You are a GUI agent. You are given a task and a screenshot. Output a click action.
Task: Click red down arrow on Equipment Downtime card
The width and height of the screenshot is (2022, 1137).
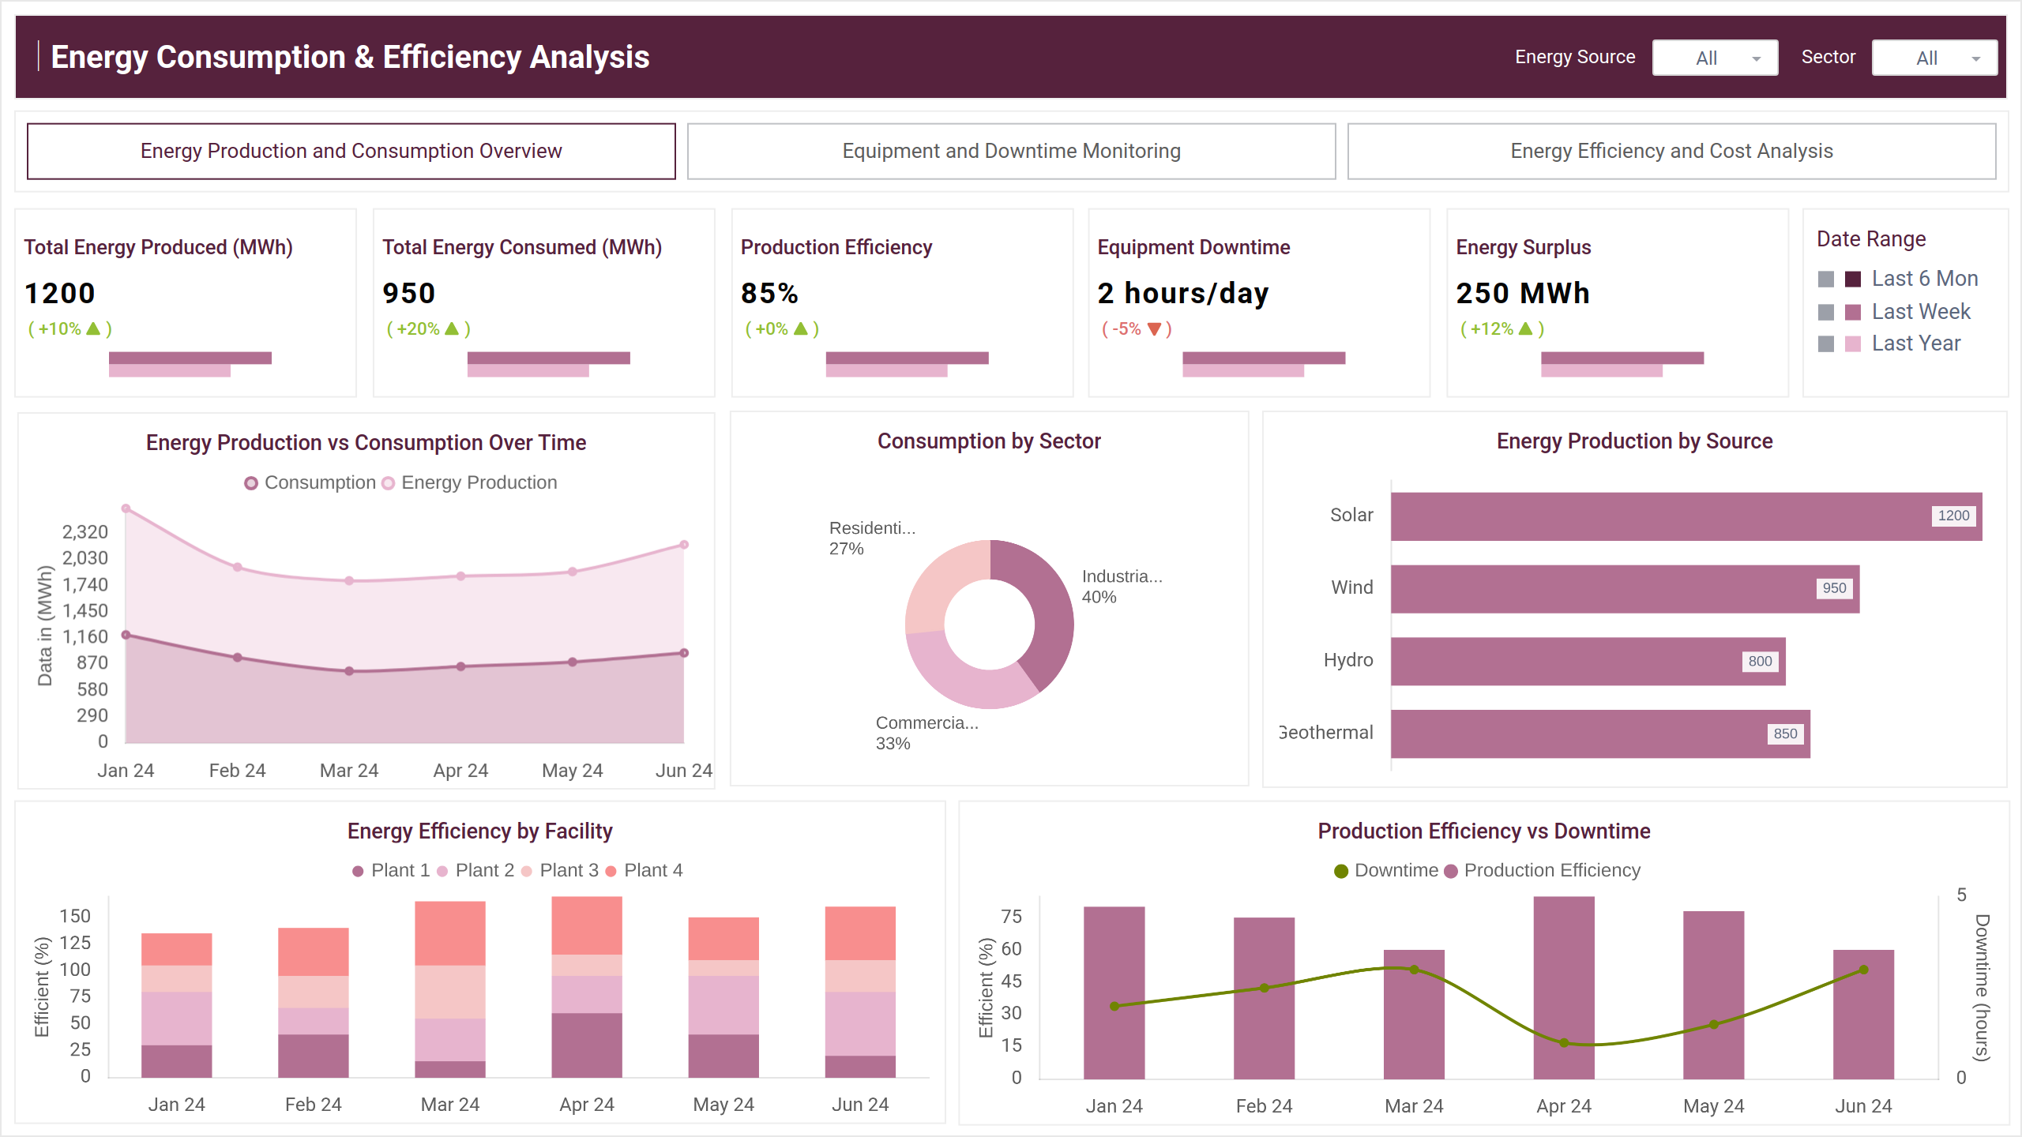coord(1154,329)
